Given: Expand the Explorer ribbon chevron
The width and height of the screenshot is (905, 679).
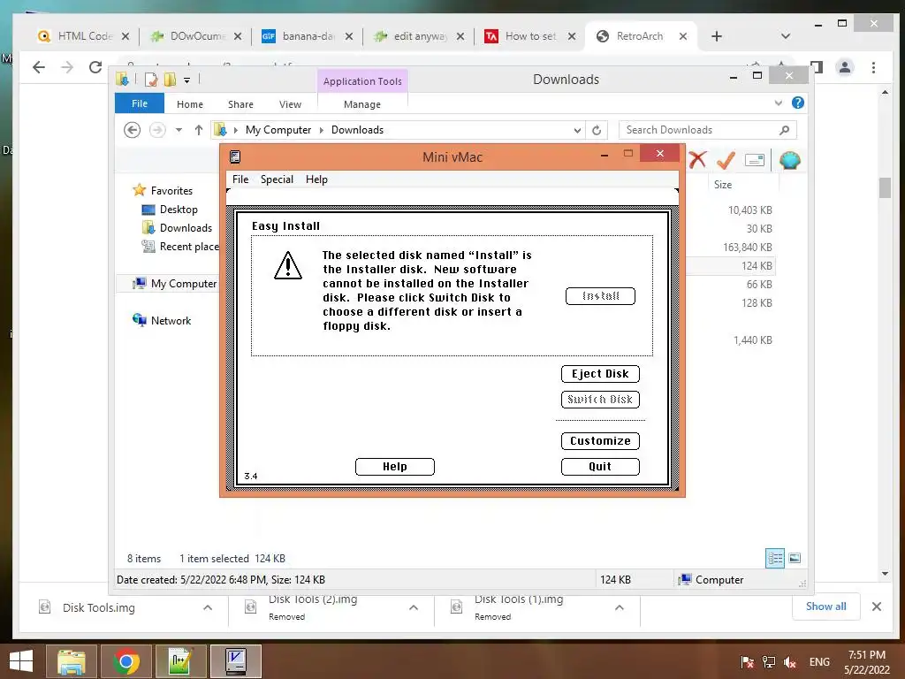Looking at the screenshot, I should point(778,103).
